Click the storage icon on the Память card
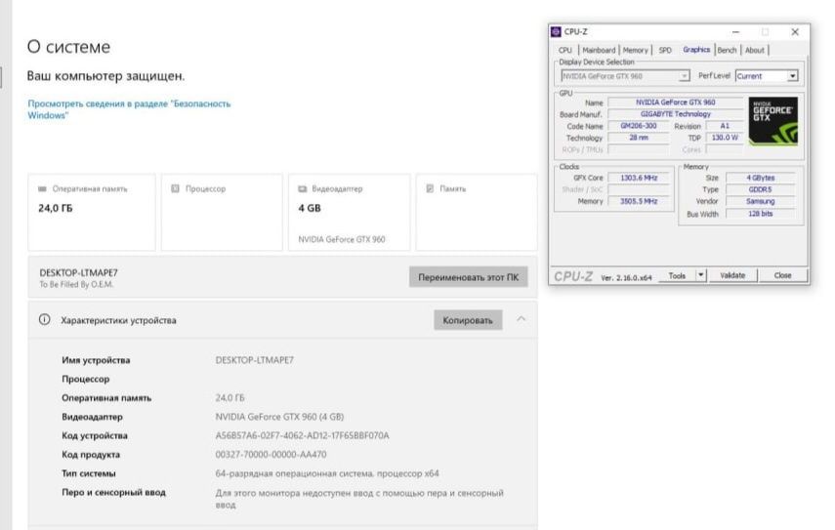Screen dimensions: 835x530 coord(431,189)
